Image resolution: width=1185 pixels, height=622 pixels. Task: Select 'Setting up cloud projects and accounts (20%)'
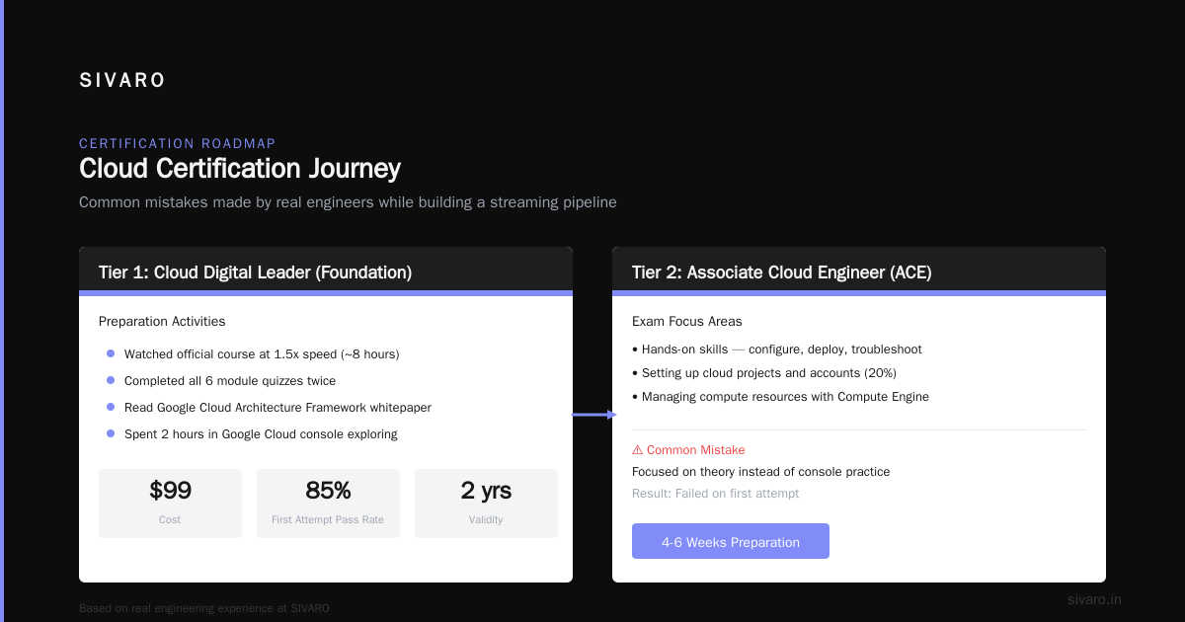[x=764, y=373]
